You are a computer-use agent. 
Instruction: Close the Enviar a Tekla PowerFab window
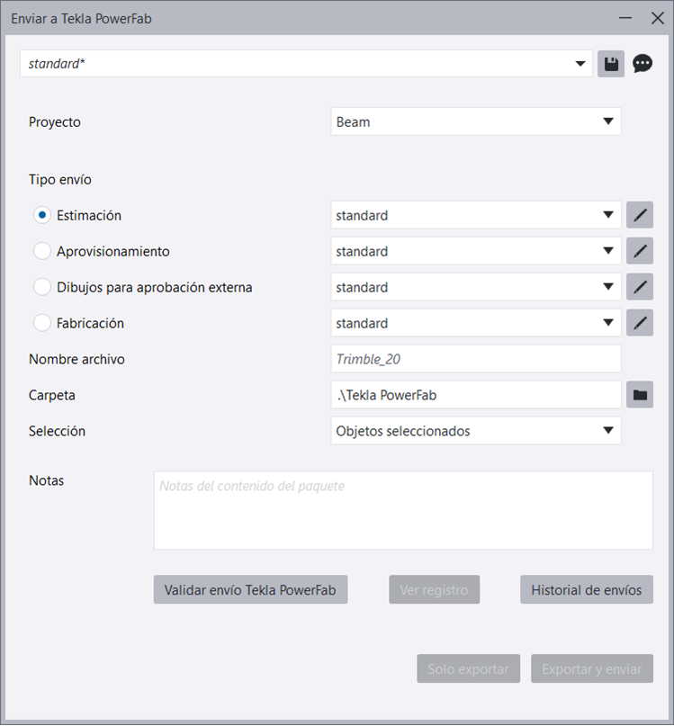(656, 18)
